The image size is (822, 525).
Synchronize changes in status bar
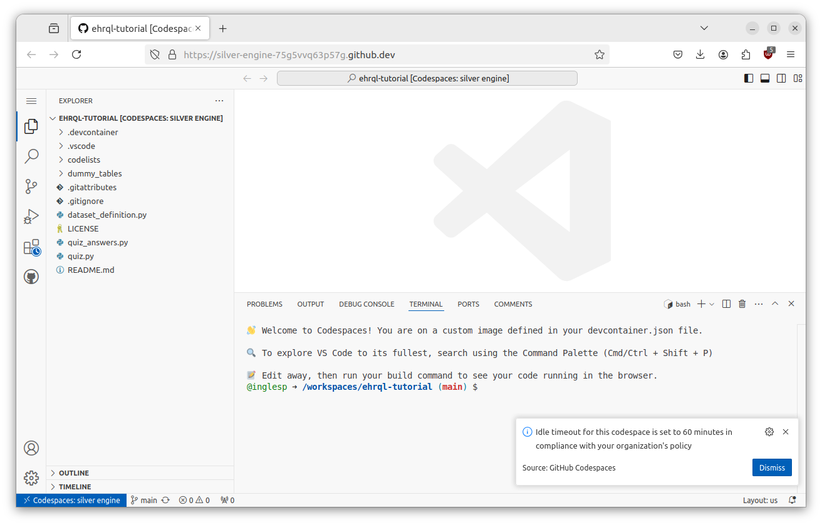point(166,500)
